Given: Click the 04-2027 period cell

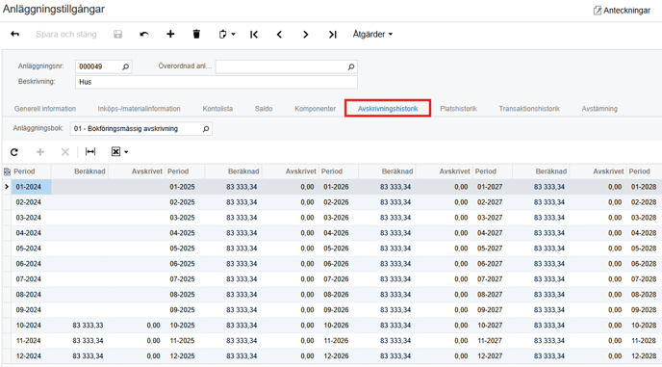Looking at the screenshot, I should 493,233.
